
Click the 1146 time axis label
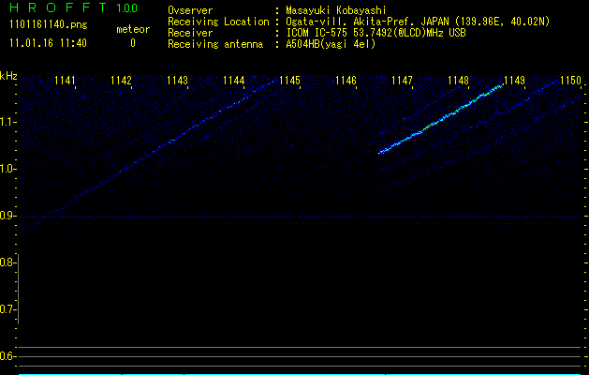point(346,81)
